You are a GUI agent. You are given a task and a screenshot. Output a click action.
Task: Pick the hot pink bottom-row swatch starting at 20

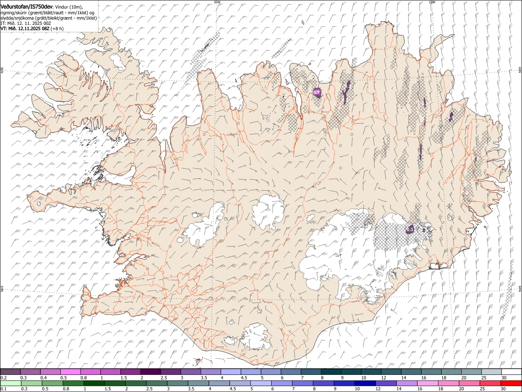pos(469,383)
